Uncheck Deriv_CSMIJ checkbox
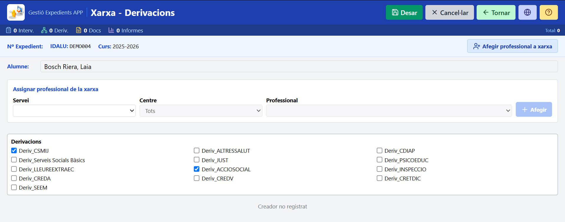This screenshot has height=222, width=565. click(x=14, y=151)
